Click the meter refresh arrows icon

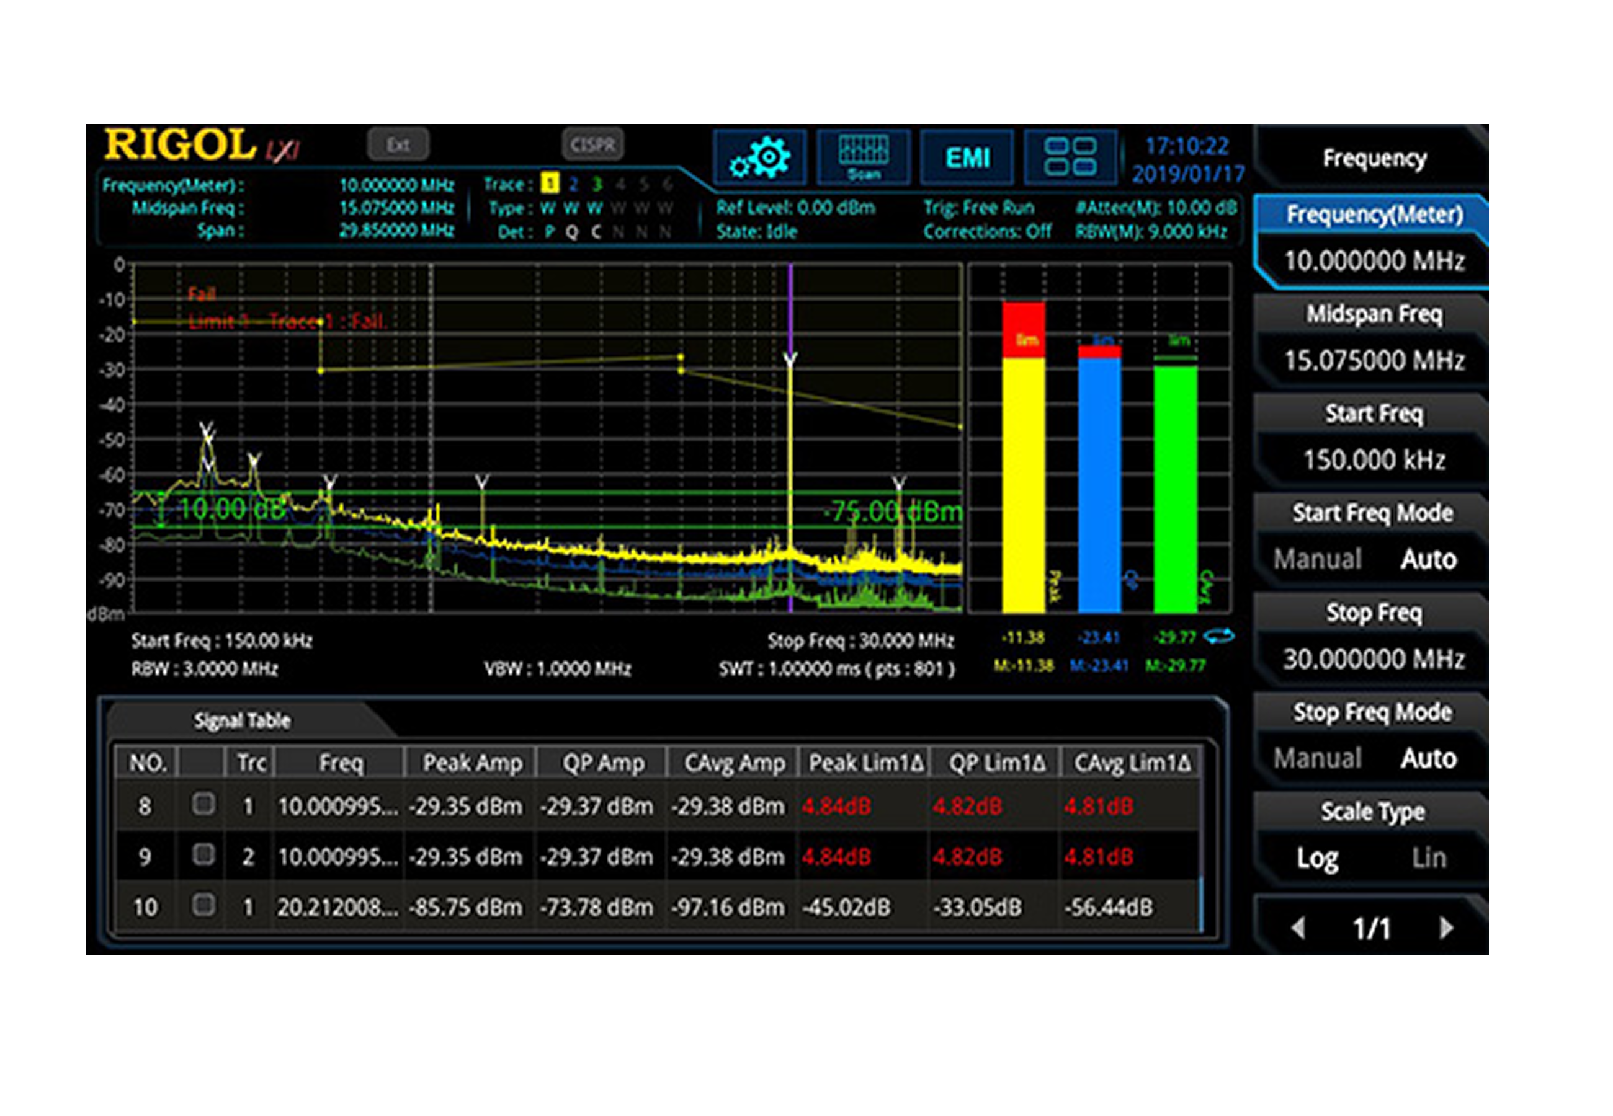point(1218,636)
